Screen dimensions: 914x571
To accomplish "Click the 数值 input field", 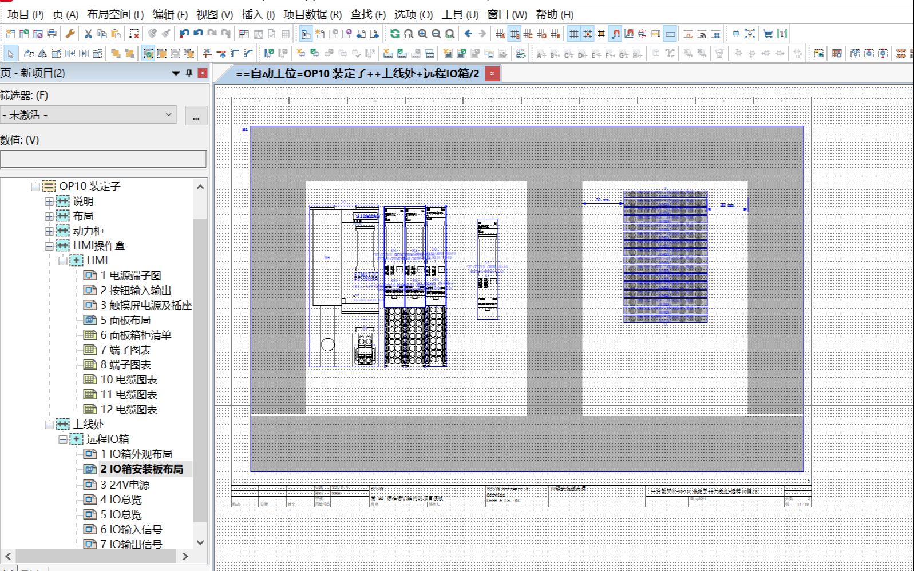I will [x=104, y=159].
